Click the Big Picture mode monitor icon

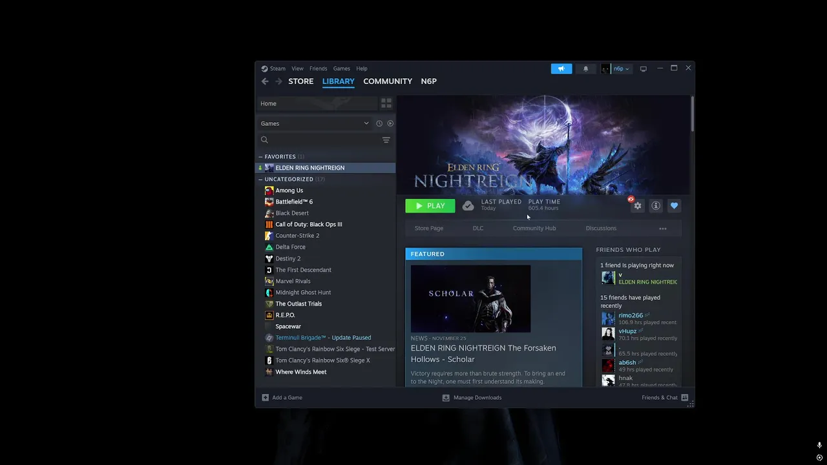[x=643, y=68]
